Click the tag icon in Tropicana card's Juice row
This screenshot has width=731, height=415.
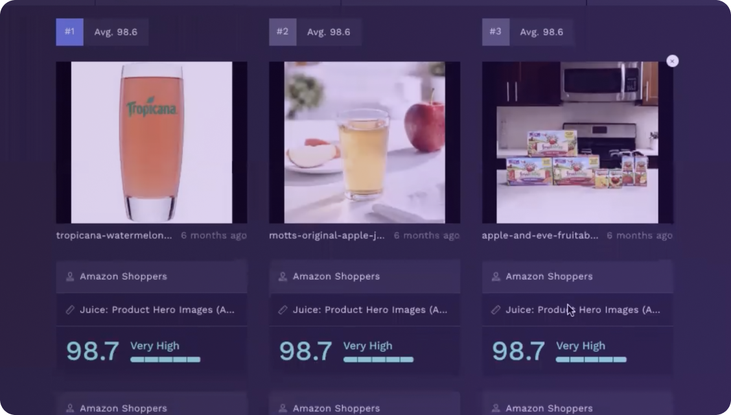point(70,309)
